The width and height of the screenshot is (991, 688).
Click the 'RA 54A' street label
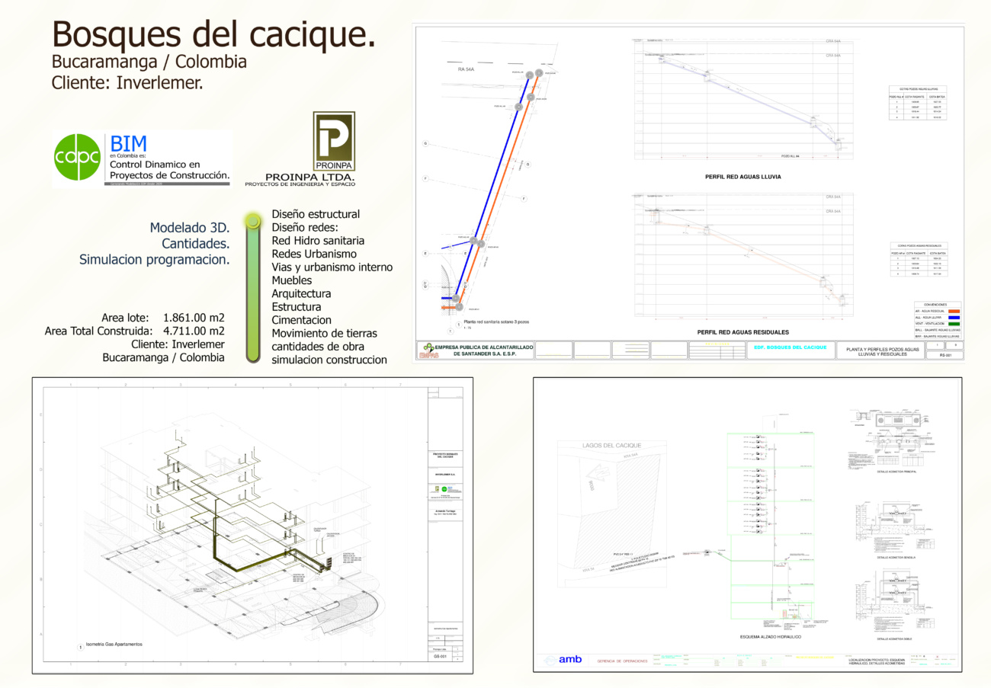coord(466,69)
